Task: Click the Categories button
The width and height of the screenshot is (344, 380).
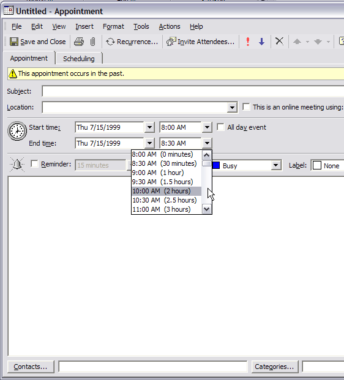Action: pyautogui.click(x=274, y=367)
